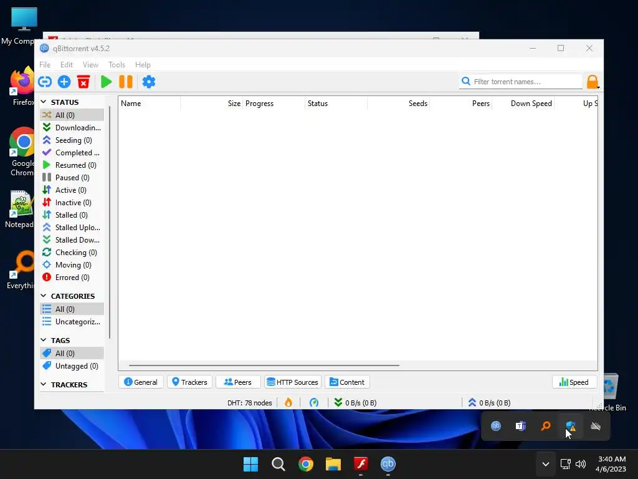
Task: Select the Stalled Uploading filter
Action: point(72,228)
